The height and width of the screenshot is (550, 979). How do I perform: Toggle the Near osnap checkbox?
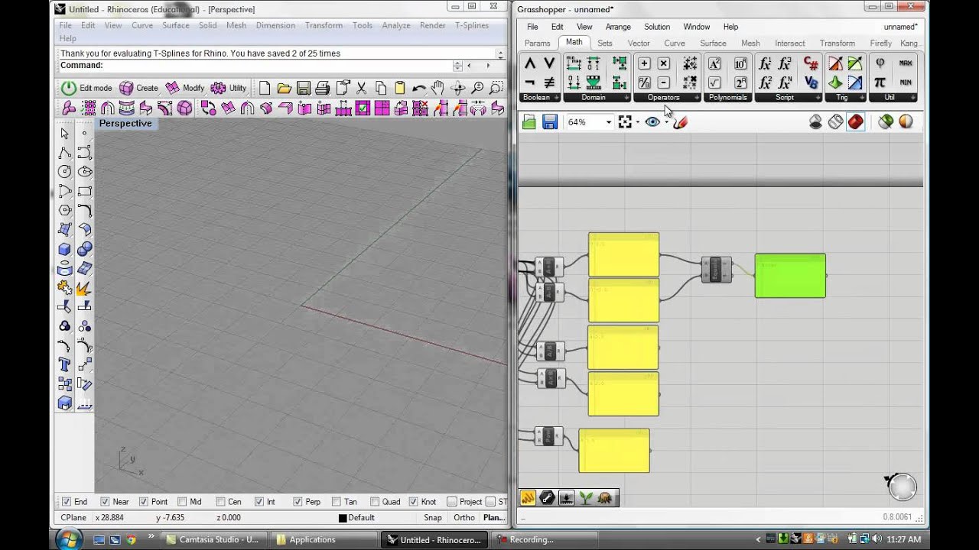click(x=105, y=502)
